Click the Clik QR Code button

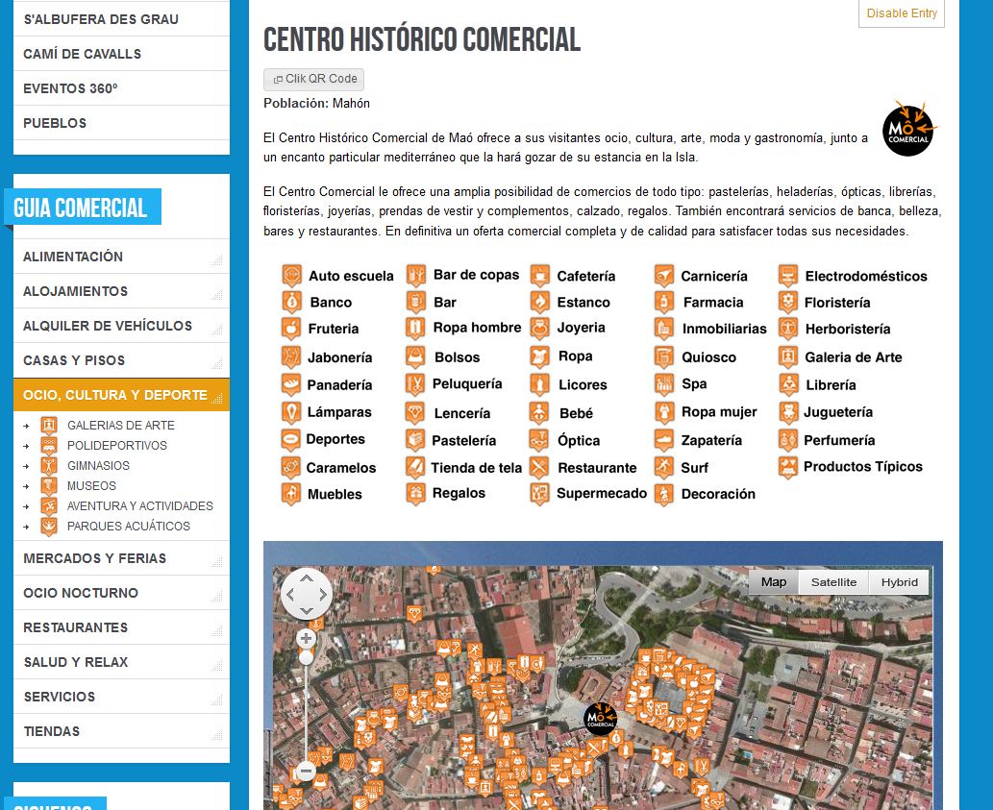(314, 80)
